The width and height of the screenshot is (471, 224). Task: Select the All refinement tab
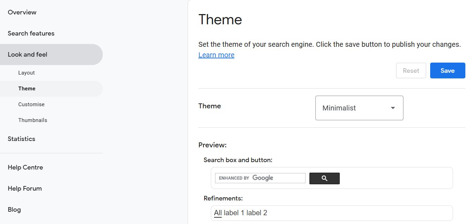pos(218,213)
